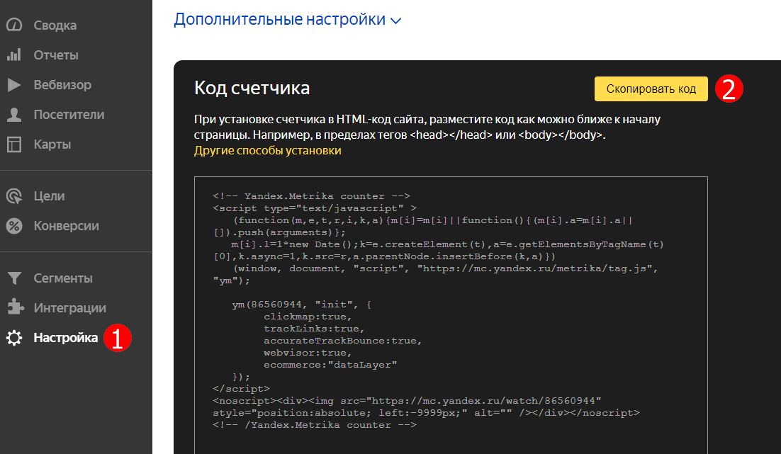This screenshot has height=454, width=781.
Task: Go to Интеграции
Action: coord(69,308)
